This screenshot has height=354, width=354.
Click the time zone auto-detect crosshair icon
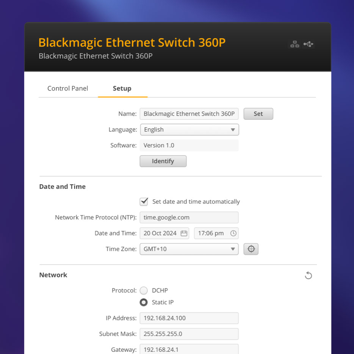(251, 249)
